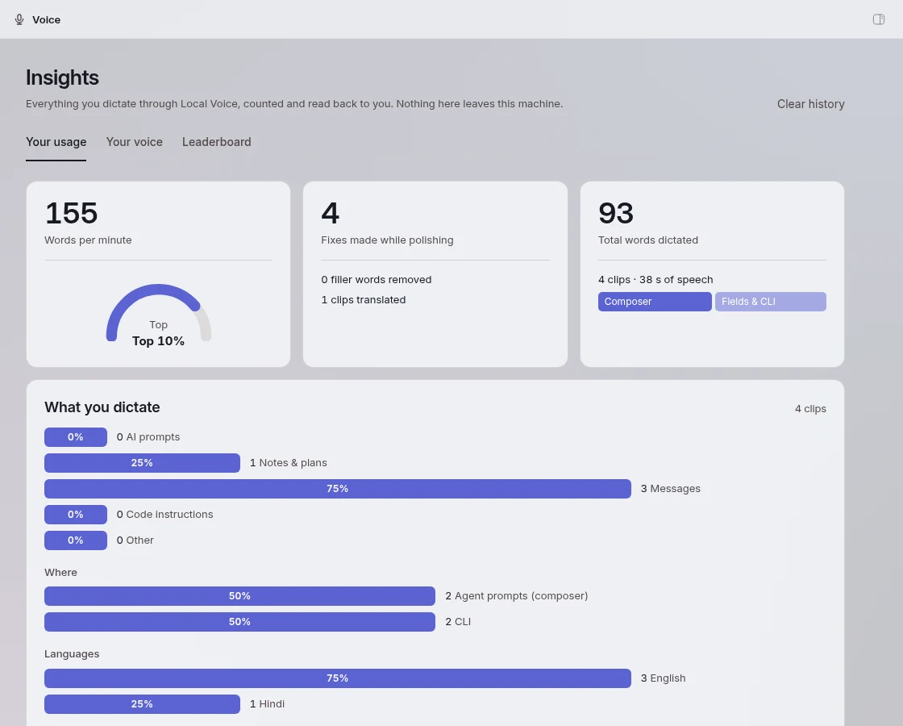Click the 93 total words value
Viewport: 903px width, 726px height.
click(x=616, y=213)
